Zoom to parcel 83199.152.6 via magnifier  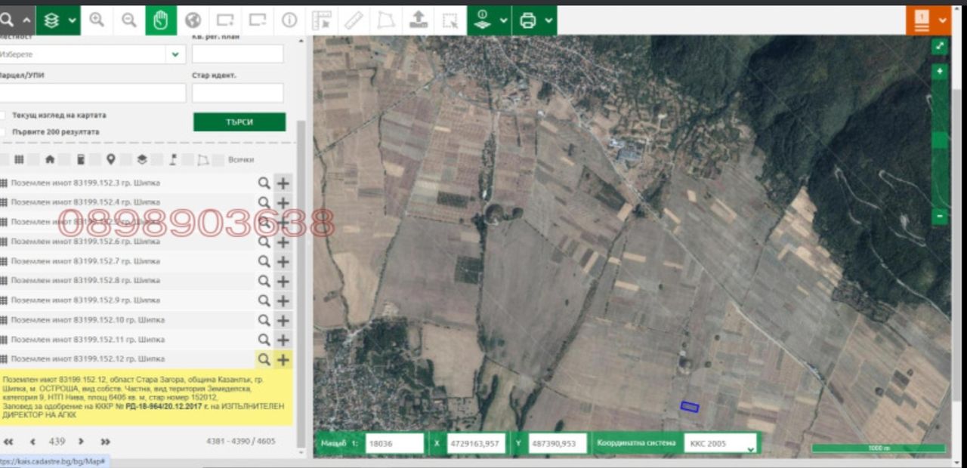(264, 242)
